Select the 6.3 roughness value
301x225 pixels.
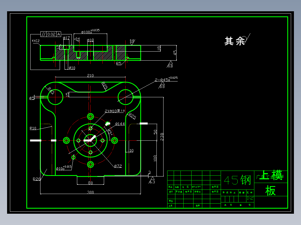152,182
